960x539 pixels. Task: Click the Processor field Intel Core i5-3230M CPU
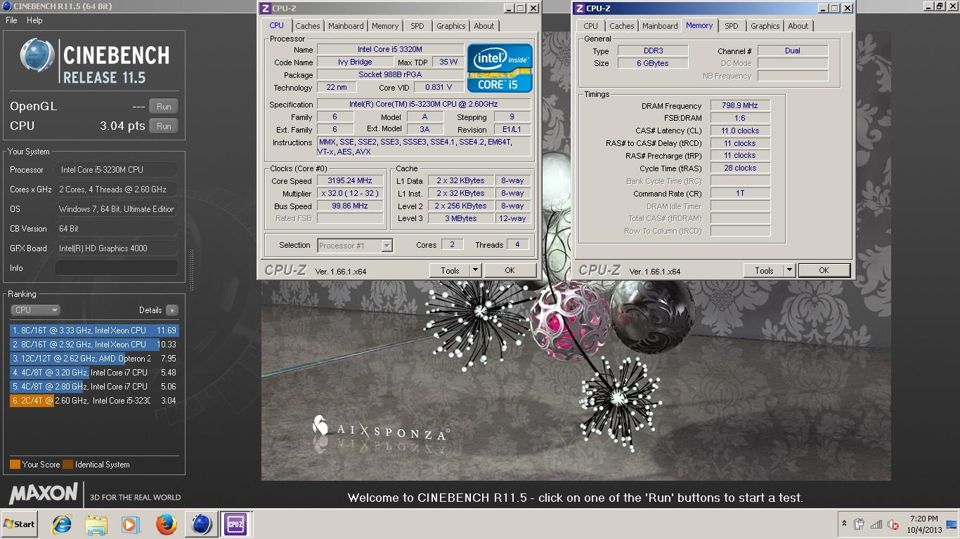(x=117, y=170)
